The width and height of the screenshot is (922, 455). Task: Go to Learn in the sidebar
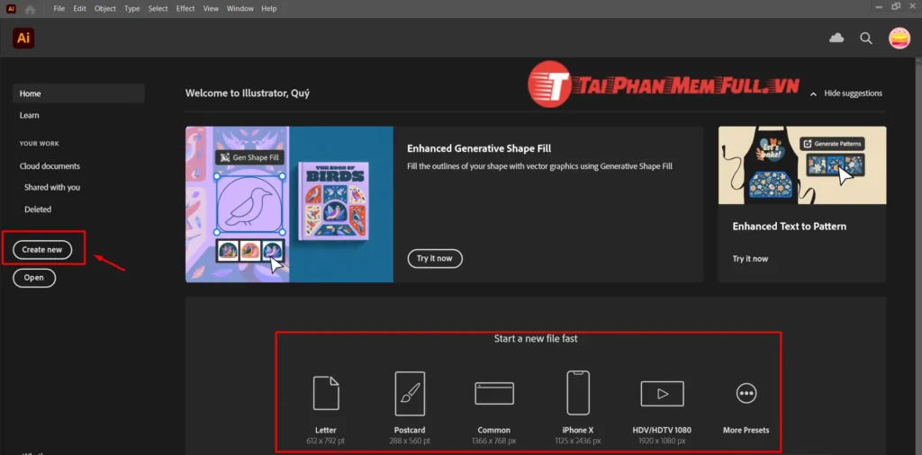pyautogui.click(x=30, y=115)
